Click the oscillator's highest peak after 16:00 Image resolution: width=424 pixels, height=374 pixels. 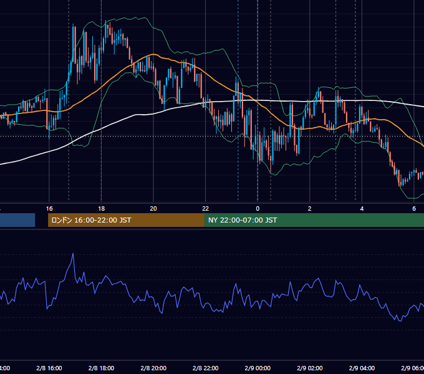73,254
